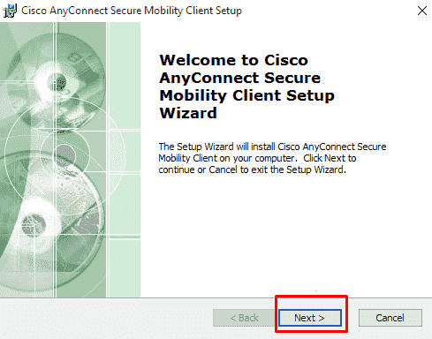Click the top CD disc in the banner artwork
432x339 pixels.
56,79
